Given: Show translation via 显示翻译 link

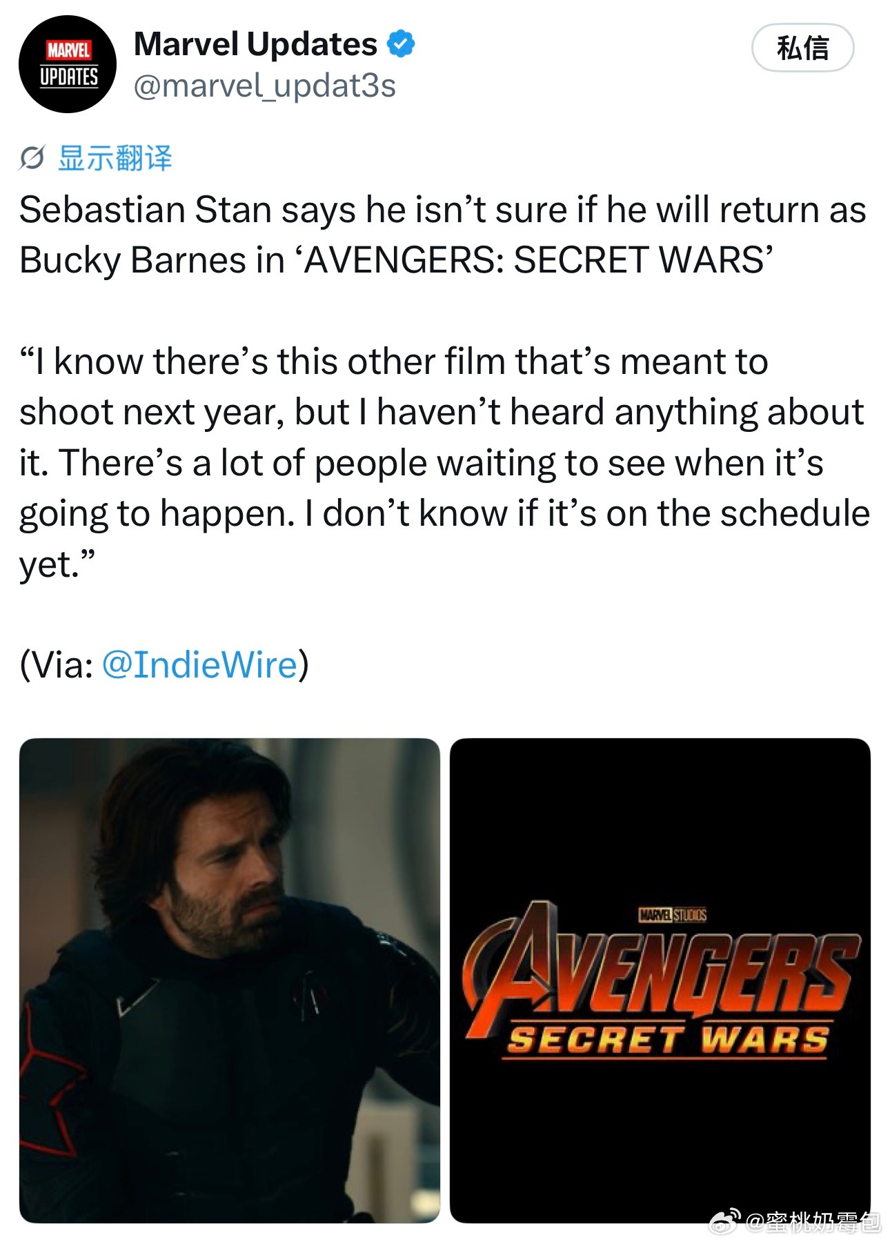Looking at the screenshot, I should pyautogui.click(x=115, y=158).
